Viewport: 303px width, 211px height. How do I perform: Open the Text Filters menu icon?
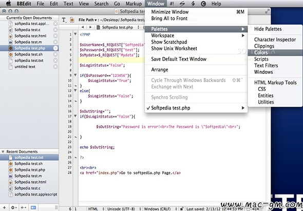click(x=193, y=4)
